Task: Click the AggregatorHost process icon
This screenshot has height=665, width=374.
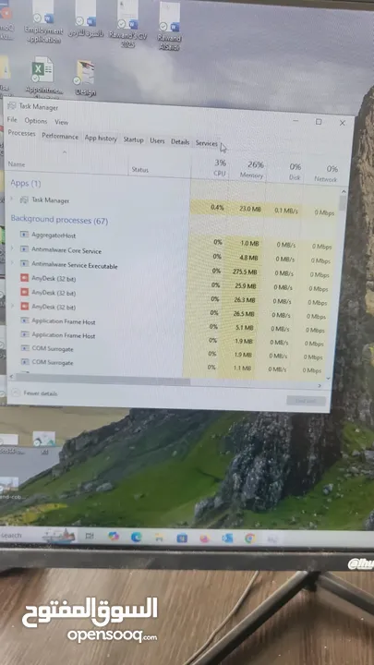Action: click(25, 234)
